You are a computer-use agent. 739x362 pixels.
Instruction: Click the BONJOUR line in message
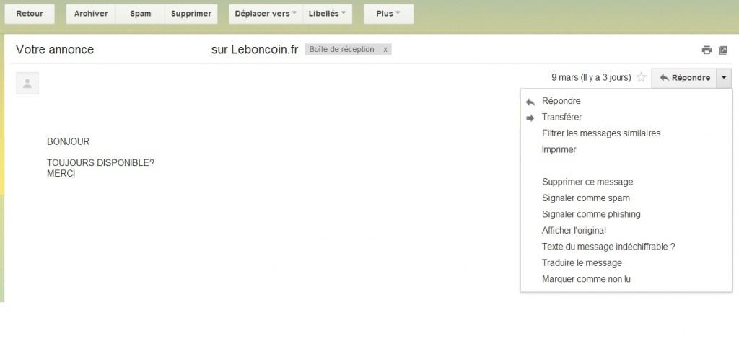click(68, 141)
